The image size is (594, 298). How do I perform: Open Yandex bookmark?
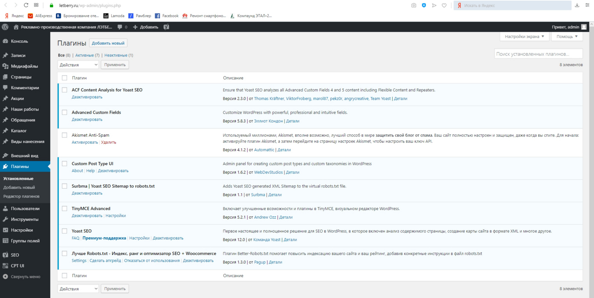point(14,16)
